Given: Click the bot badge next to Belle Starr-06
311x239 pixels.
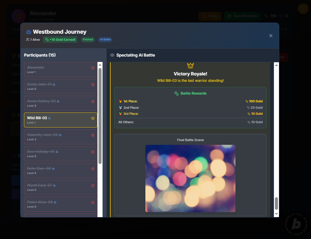Looking at the screenshot, I should click(x=53, y=169).
